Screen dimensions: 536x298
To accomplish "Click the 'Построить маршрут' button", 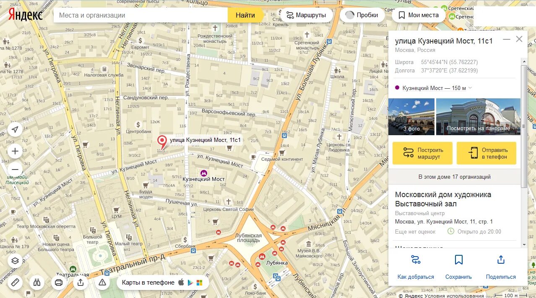I will [422, 153].
